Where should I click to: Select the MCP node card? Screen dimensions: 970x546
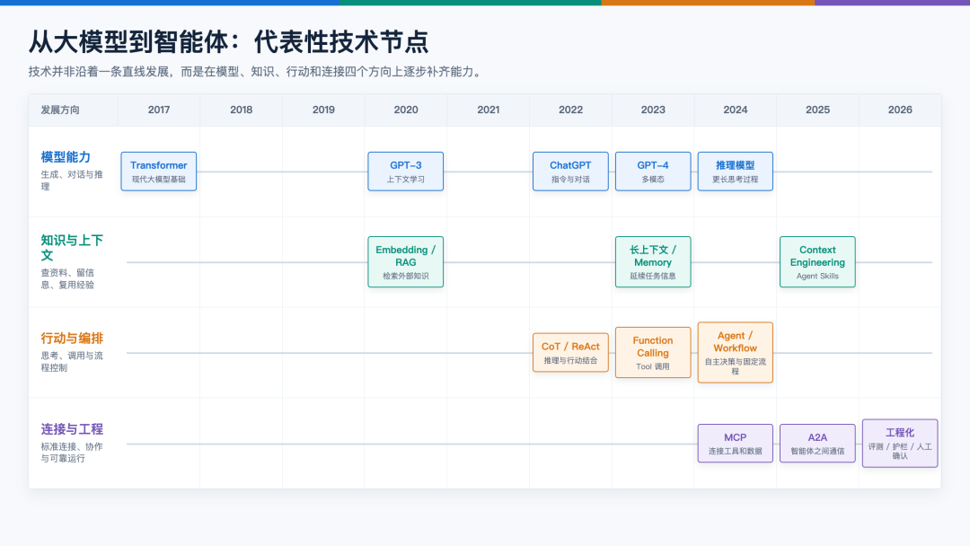(735, 444)
